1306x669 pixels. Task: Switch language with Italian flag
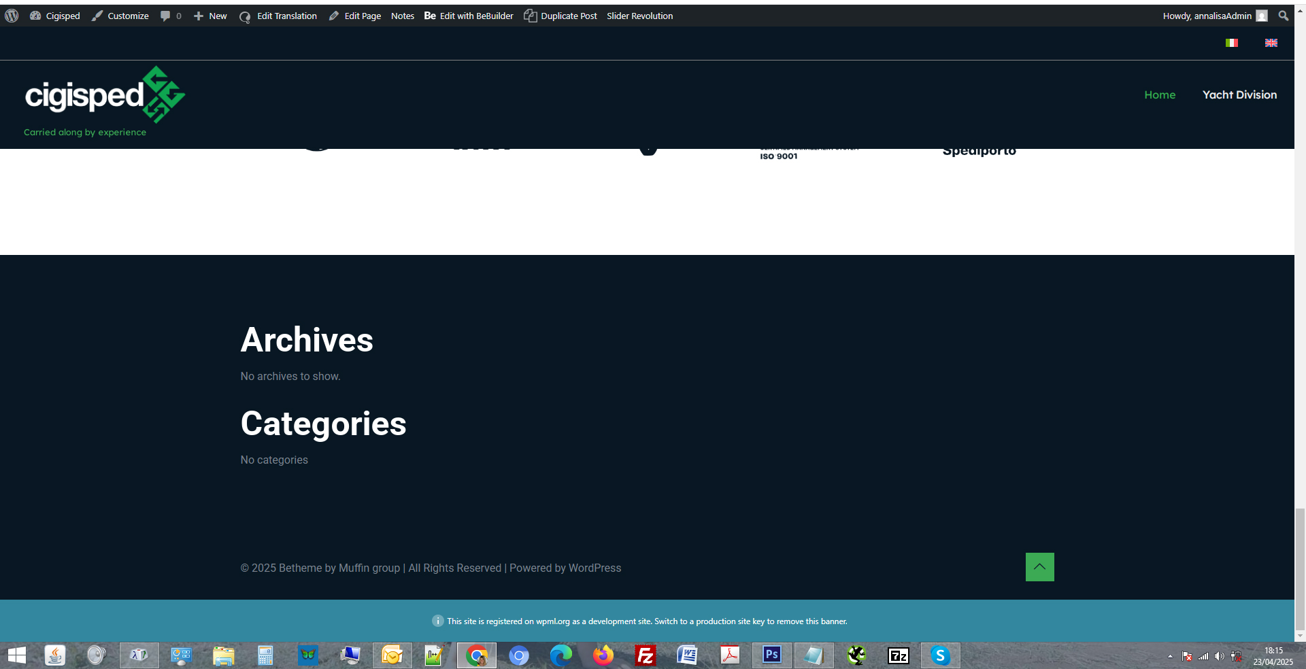1232,43
